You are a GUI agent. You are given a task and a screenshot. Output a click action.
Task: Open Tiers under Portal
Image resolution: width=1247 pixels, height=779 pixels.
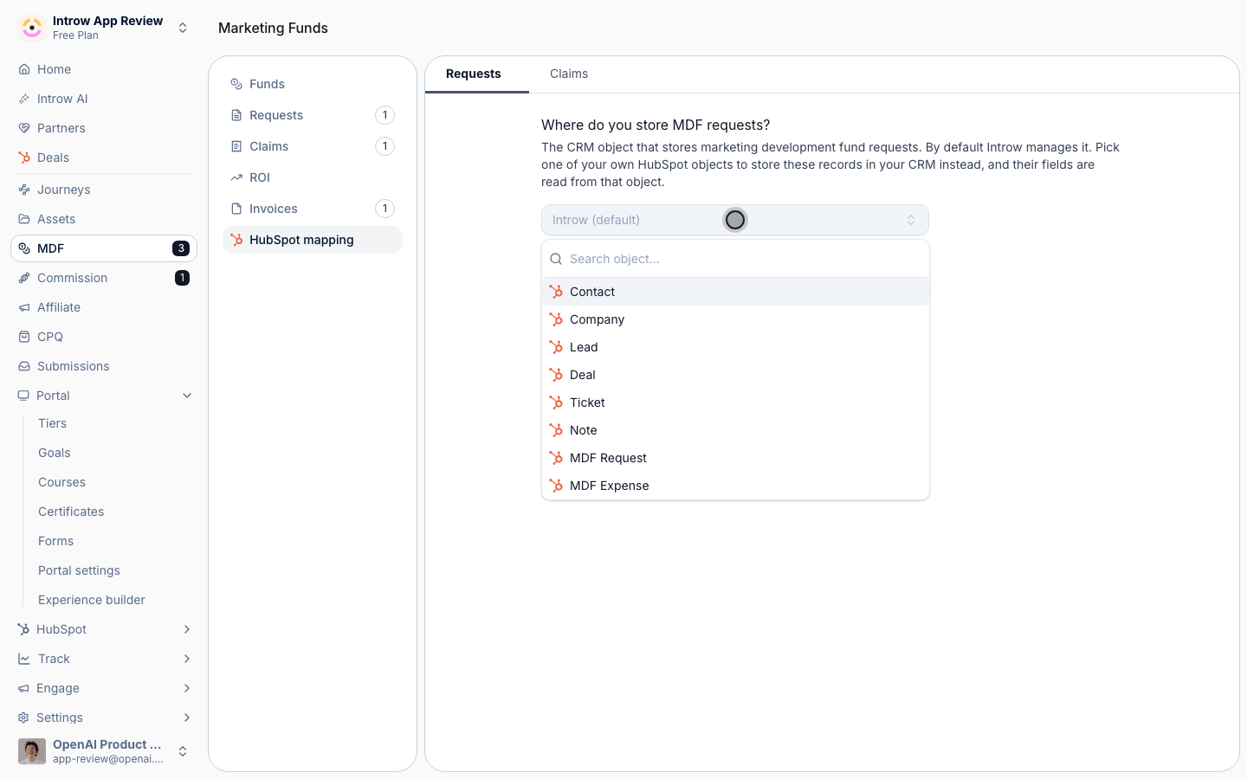pos(53,423)
